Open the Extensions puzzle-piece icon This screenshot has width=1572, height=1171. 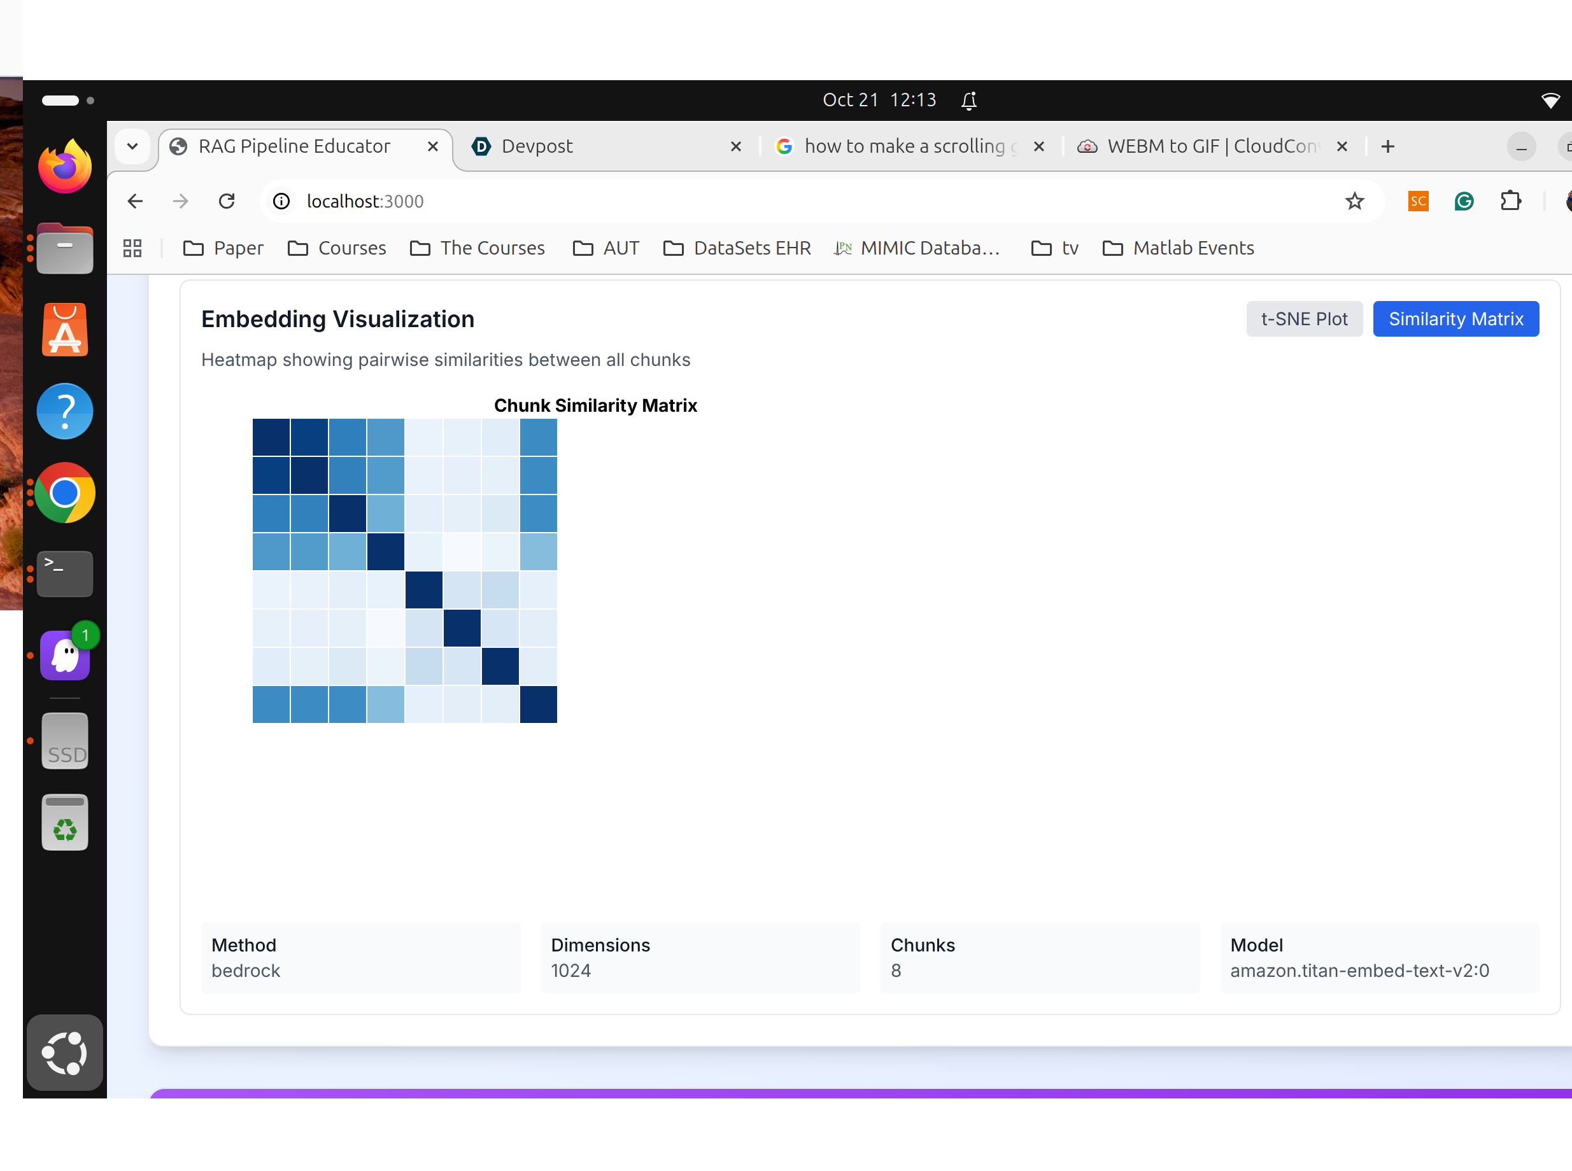click(1510, 201)
